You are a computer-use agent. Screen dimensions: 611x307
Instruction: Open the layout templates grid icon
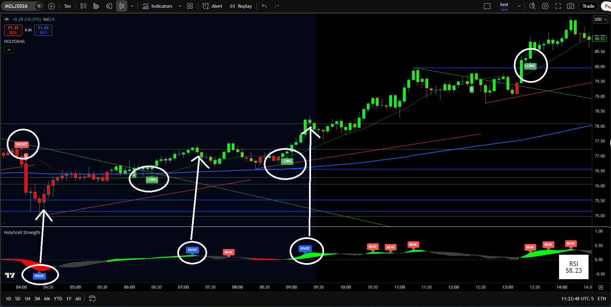(x=190, y=6)
